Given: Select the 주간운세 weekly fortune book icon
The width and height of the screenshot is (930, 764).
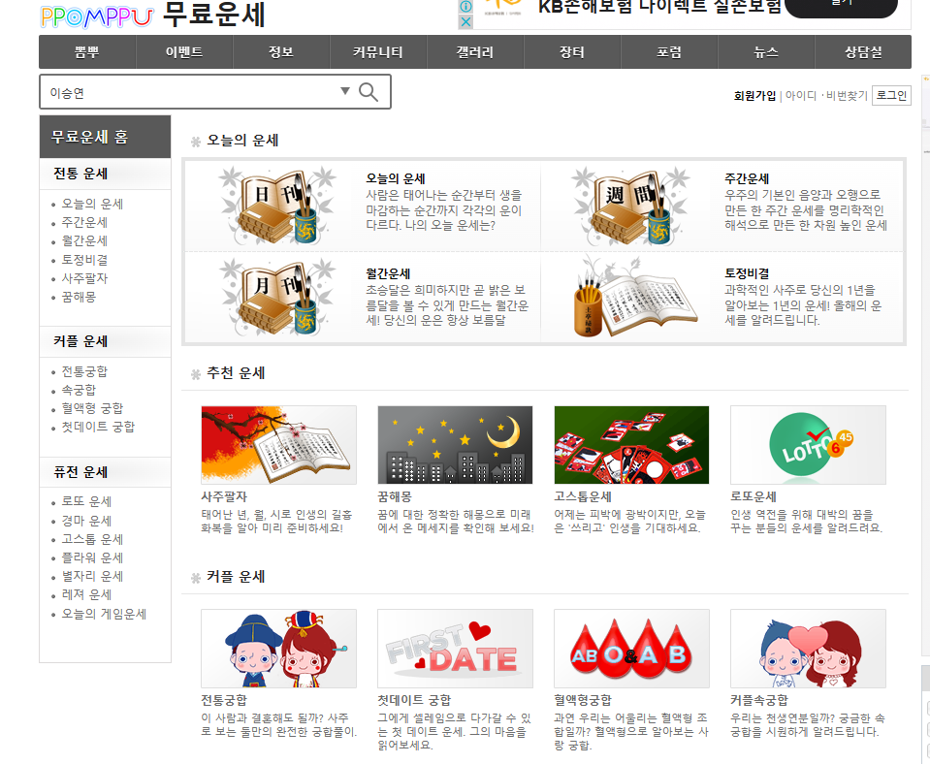Looking at the screenshot, I should tap(631, 205).
